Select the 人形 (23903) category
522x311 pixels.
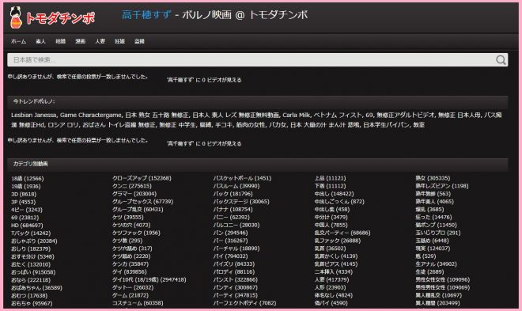coord(330,287)
